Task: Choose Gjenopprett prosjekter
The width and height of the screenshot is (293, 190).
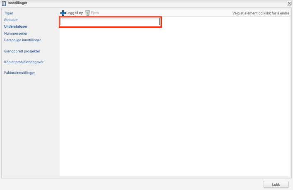Action: 22,51
